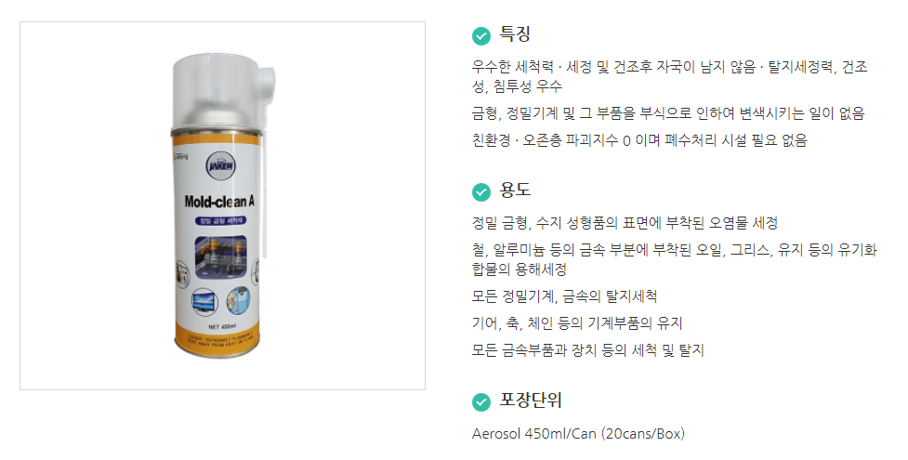The image size is (908, 460).
Task: Click the green check icon beside 용도
Action: coord(481,191)
